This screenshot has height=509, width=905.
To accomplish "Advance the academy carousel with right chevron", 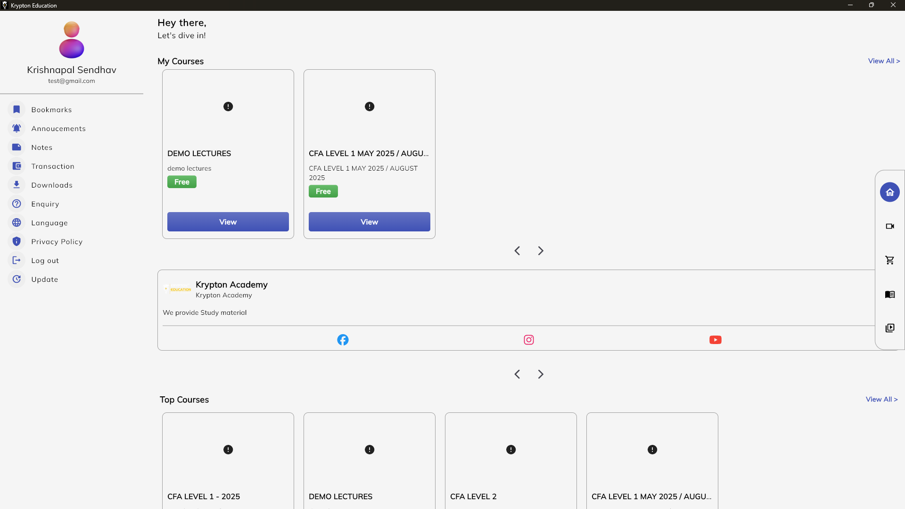I will (541, 374).
